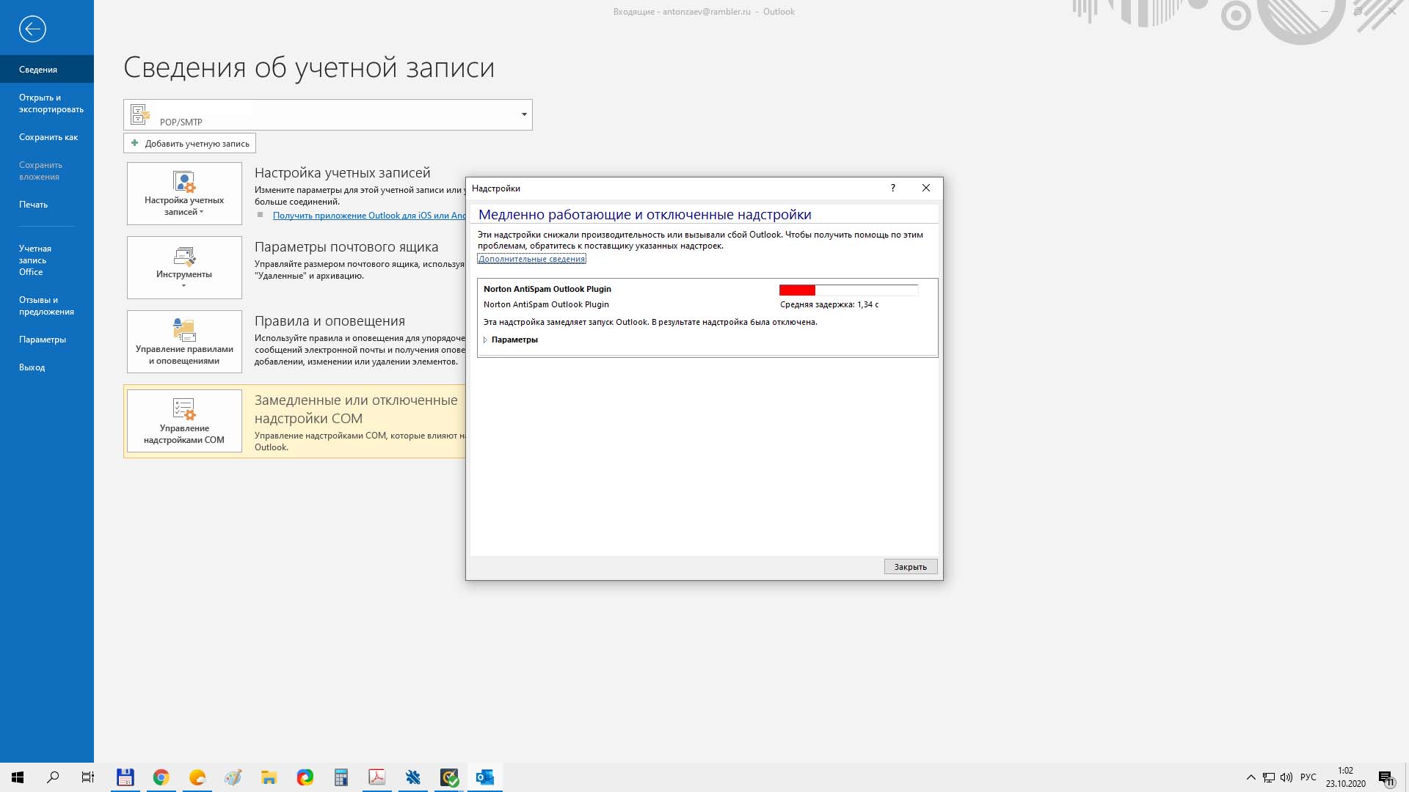Open network status in system tray
This screenshot has height=792, width=1409.
(x=1269, y=777)
